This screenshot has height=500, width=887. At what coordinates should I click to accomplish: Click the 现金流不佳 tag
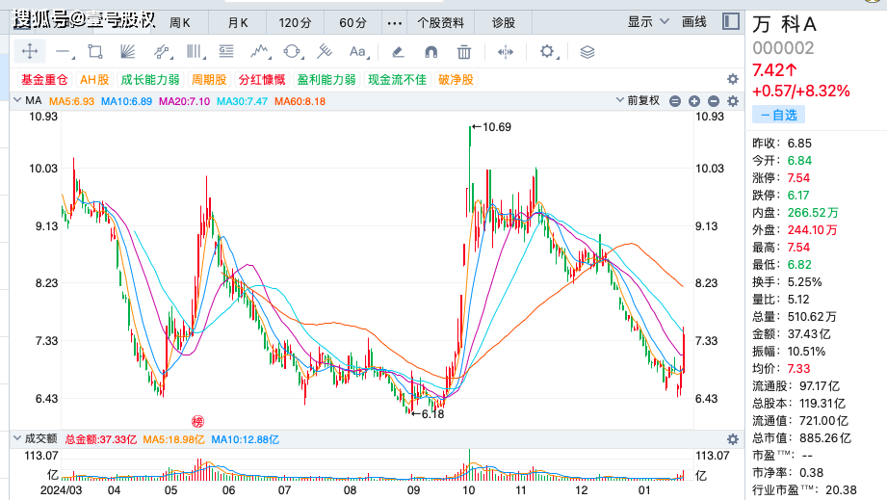(397, 80)
